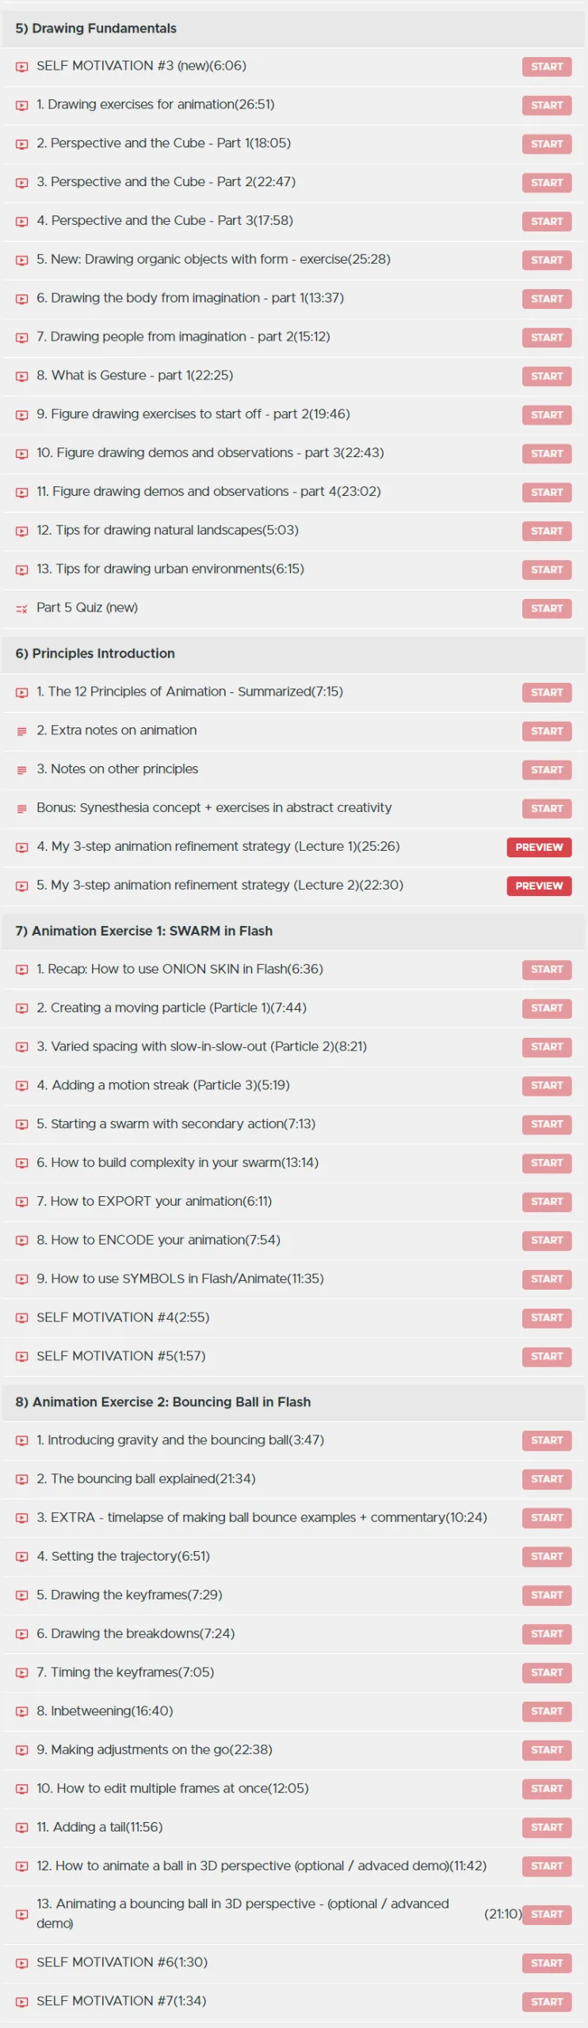
Task: Open The 12 Principles of Animation Summarized
Action: (189, 692)
